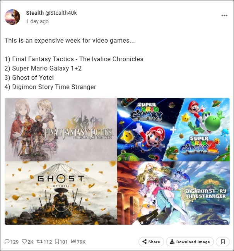The height and width of the screenshot is (251, 234).
Task: Open the Super Mario Galaxy 1+2 image
Action: point(173,129)
